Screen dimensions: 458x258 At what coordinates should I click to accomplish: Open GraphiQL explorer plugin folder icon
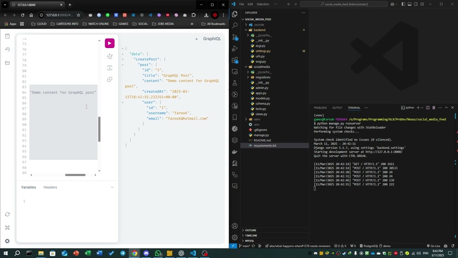[x=8, y=63]
